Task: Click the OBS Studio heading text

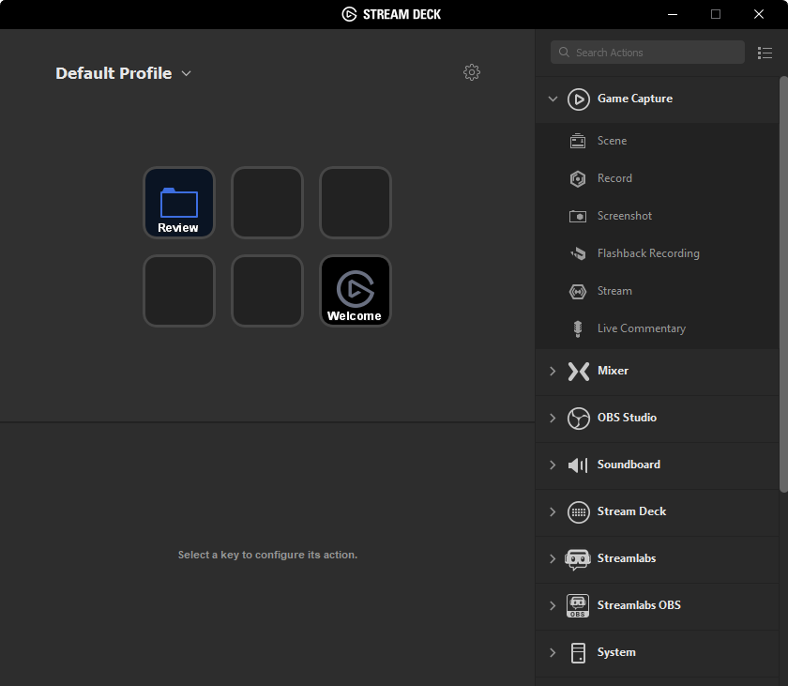Action: point(627,419)
